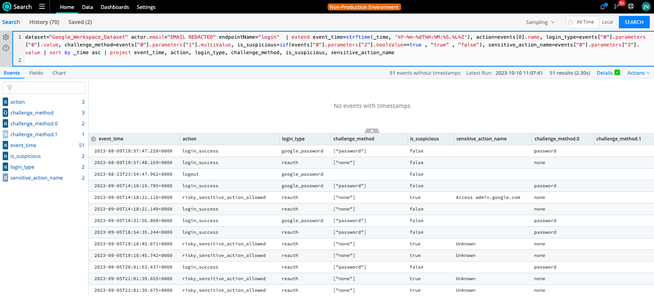Viewport: 654px width, 296px height.
Task: Toggle the Local timezone button
Action: (607, 22)
